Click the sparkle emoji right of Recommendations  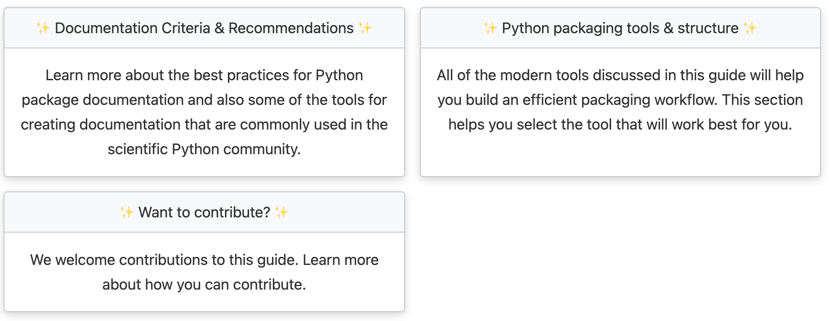[365, 28]
